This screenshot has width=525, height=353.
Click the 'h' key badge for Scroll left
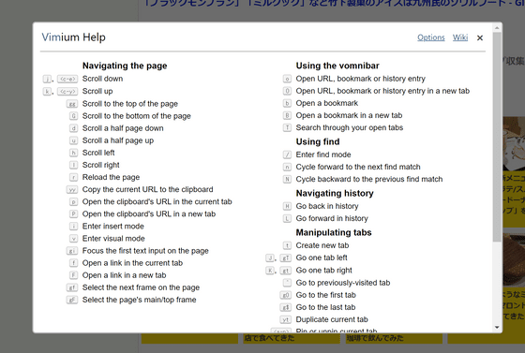click(x=74, y=153)
